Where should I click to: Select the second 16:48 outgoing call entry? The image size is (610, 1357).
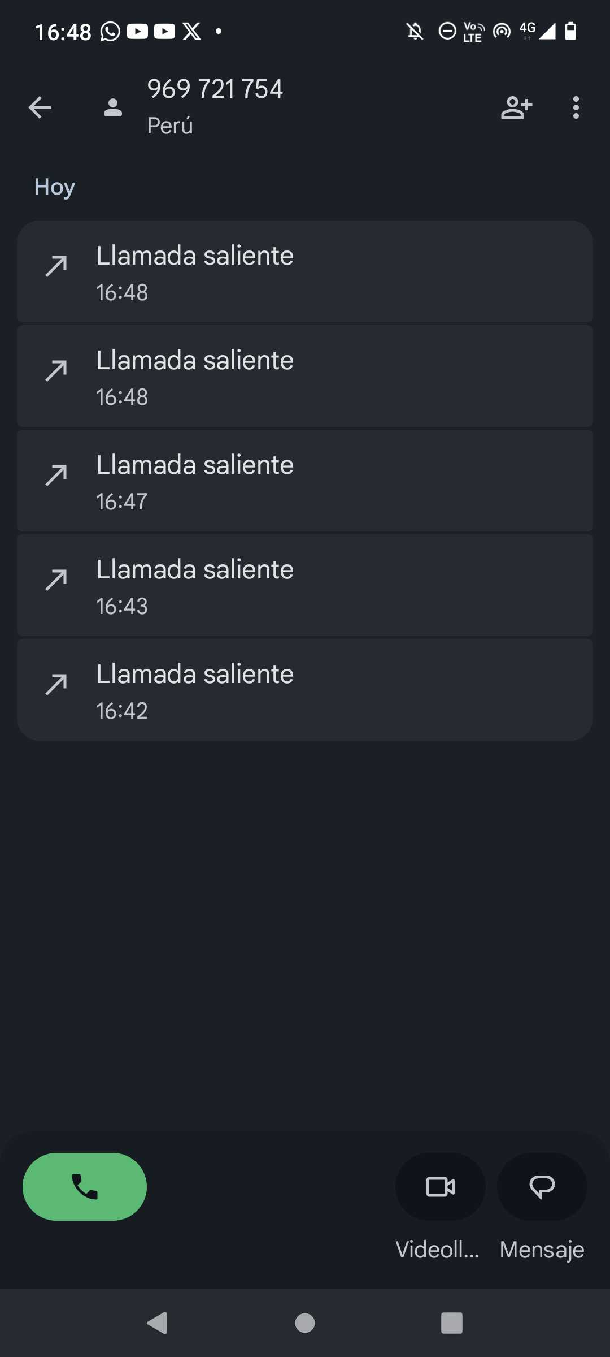(x=305, y=377)
